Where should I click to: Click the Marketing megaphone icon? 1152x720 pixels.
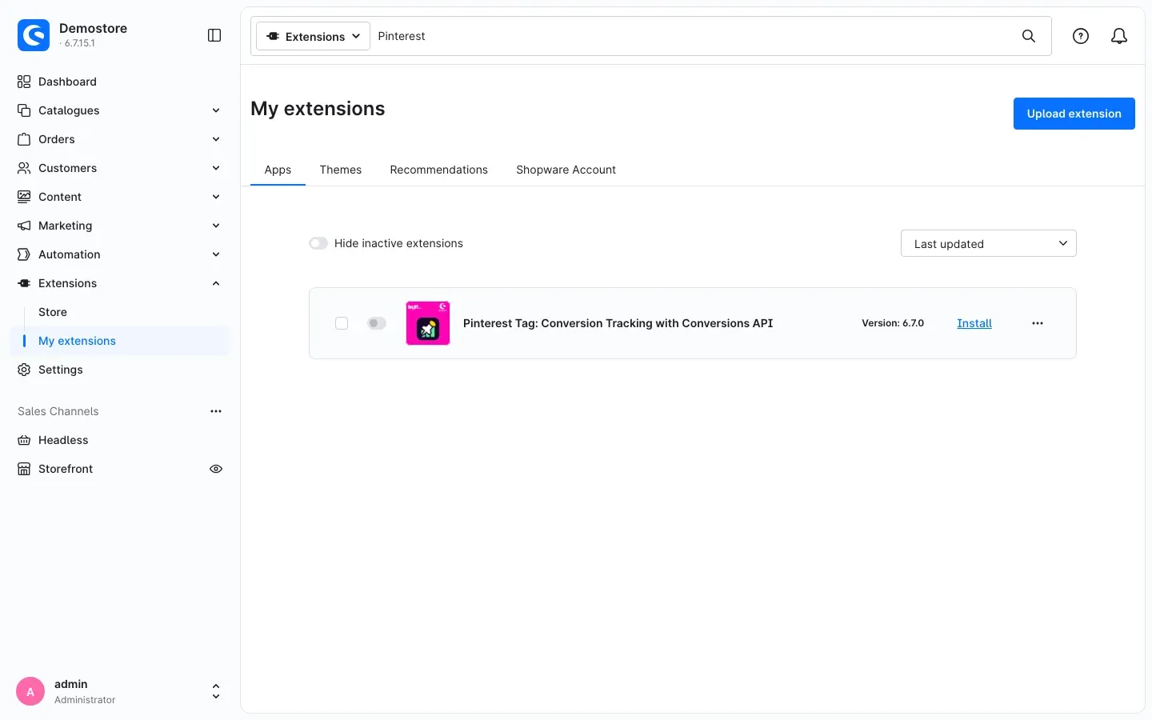[24, 226]
